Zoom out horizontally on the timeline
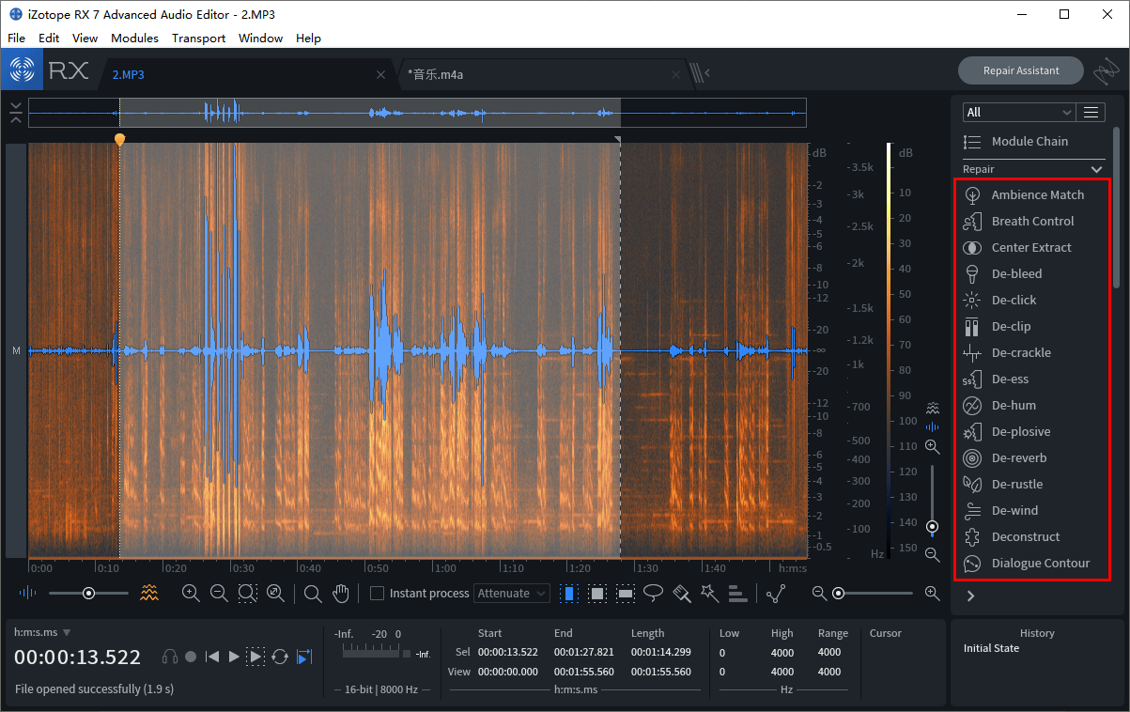This screenshot has height=712, width=1130. pos(219,593)
